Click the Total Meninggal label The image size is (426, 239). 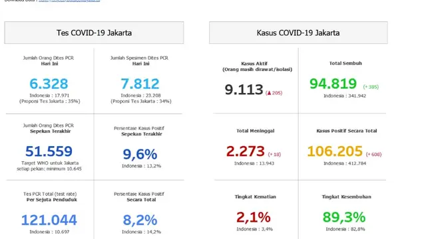pos(256,131)
